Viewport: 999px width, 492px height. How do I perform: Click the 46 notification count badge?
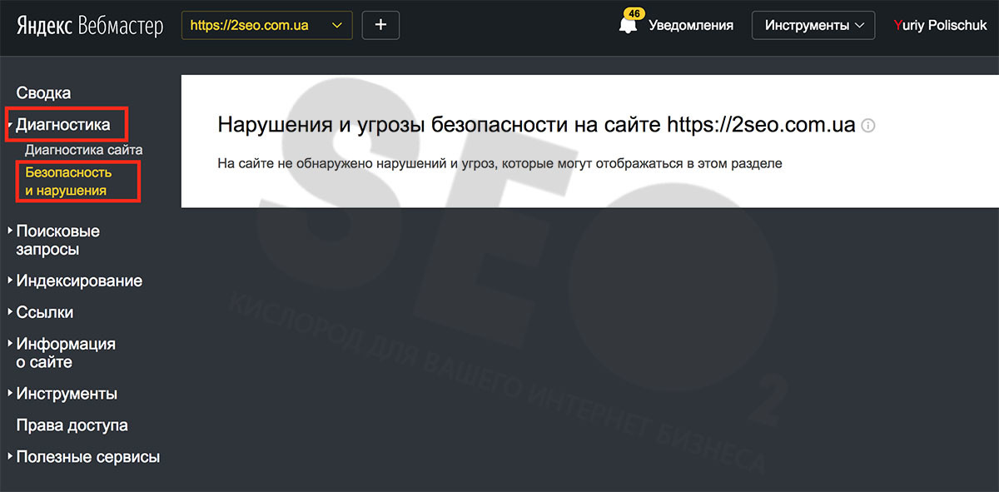[634, 14]
